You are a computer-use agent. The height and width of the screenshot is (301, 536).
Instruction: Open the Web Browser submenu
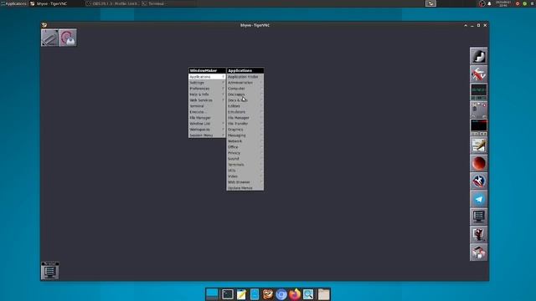pos(245,182)
